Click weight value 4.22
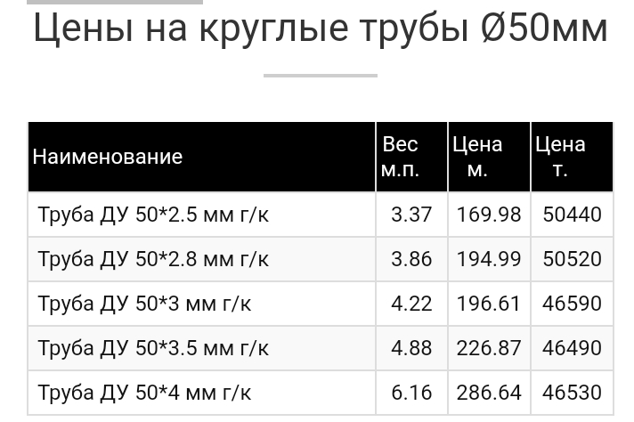 (x=411, y=304)
